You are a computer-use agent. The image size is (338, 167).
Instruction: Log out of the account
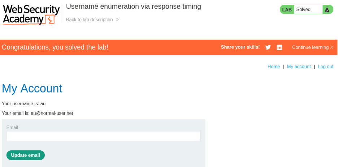(325, 67)
